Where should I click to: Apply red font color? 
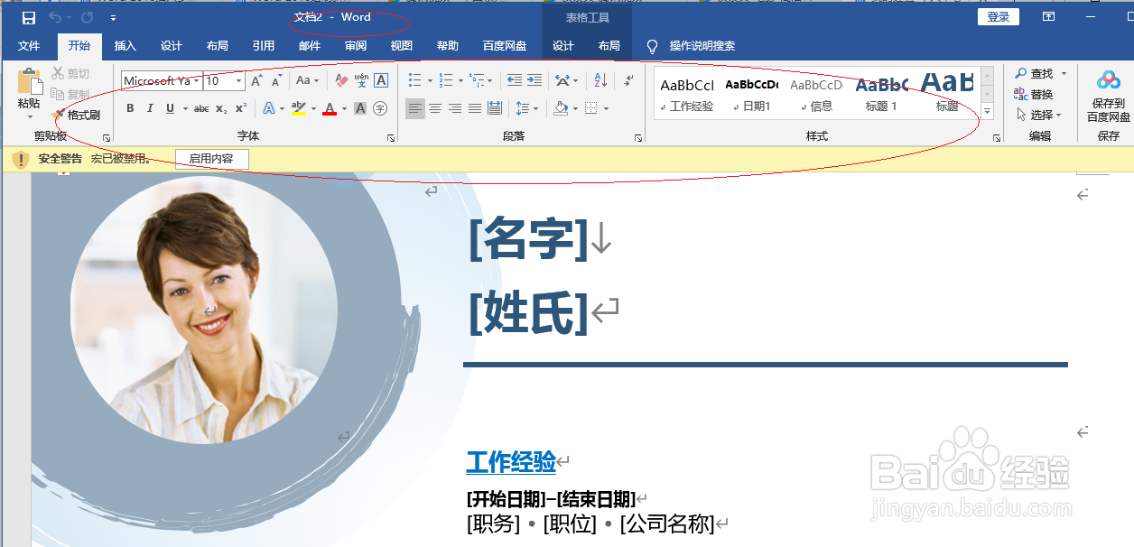(x=329, y=108)
